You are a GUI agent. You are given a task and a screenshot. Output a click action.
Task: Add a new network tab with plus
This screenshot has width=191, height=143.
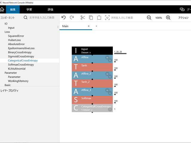coord(96,26)
